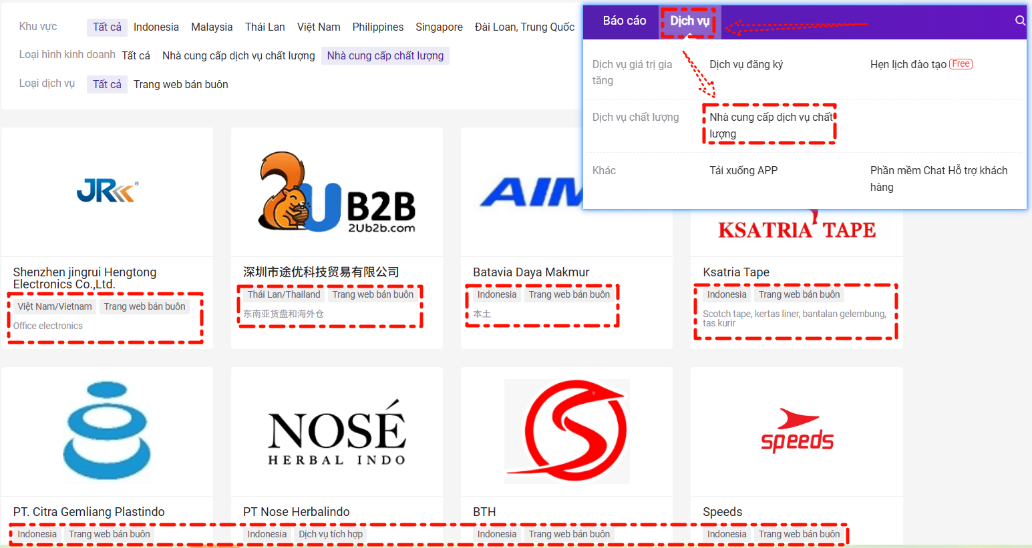Open the 2Ub2b.com squirrel logo

(337, 192)
